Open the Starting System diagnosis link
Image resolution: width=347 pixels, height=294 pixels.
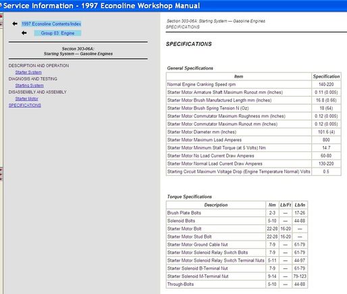(x=29, y=86)
